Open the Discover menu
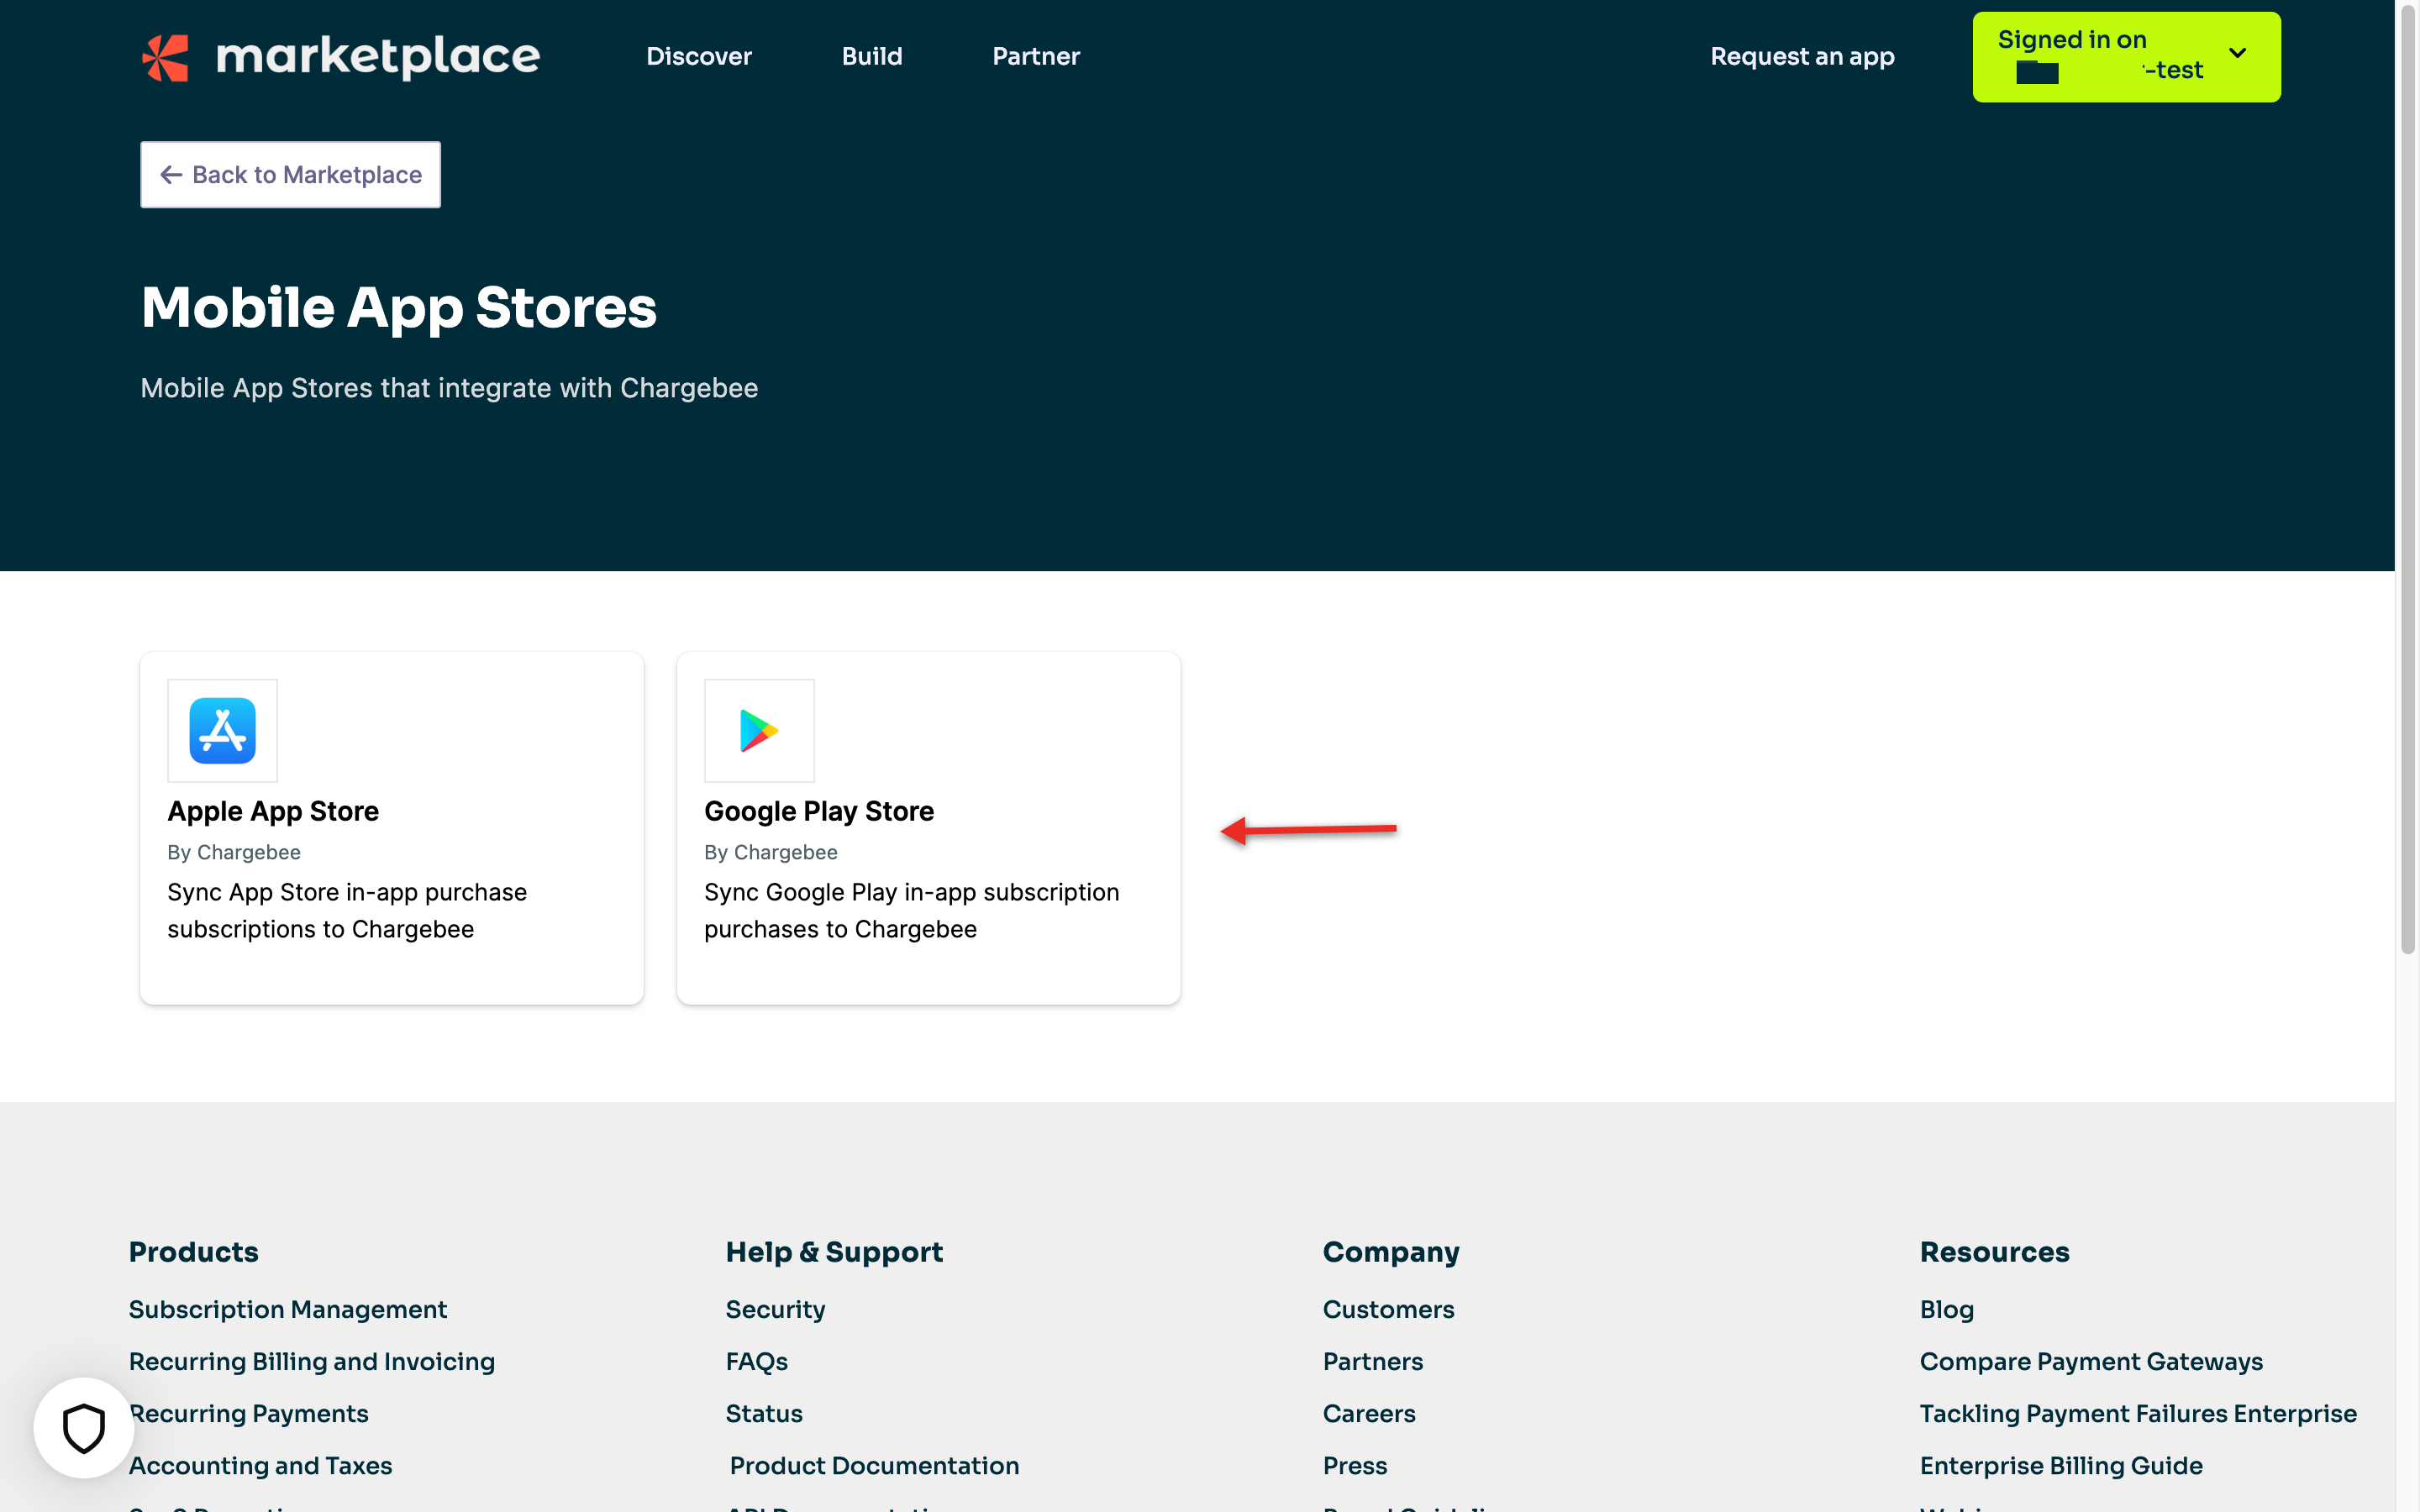 tap(698, 57)
